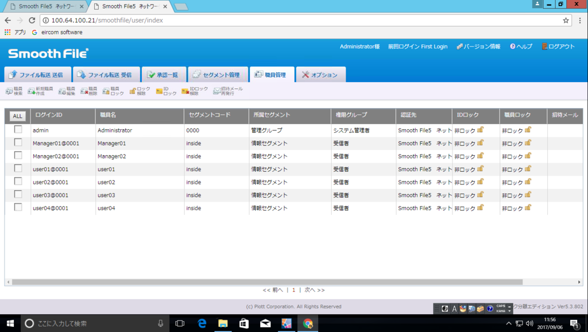This screenshot has width=588, height=332.
Task: Click 新規職員作成 to create new staff
Action: 41,91
